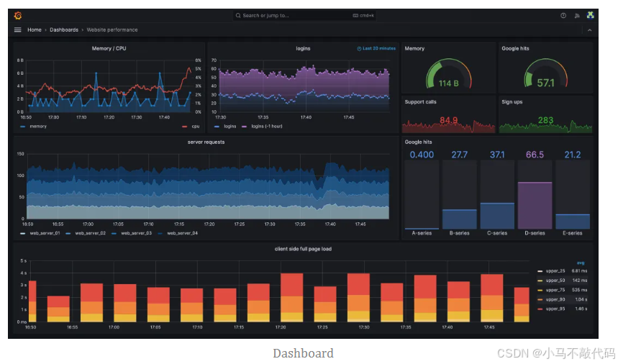
Task: Open the Memory / CPU panel title menu
Action: click(109, 48)
